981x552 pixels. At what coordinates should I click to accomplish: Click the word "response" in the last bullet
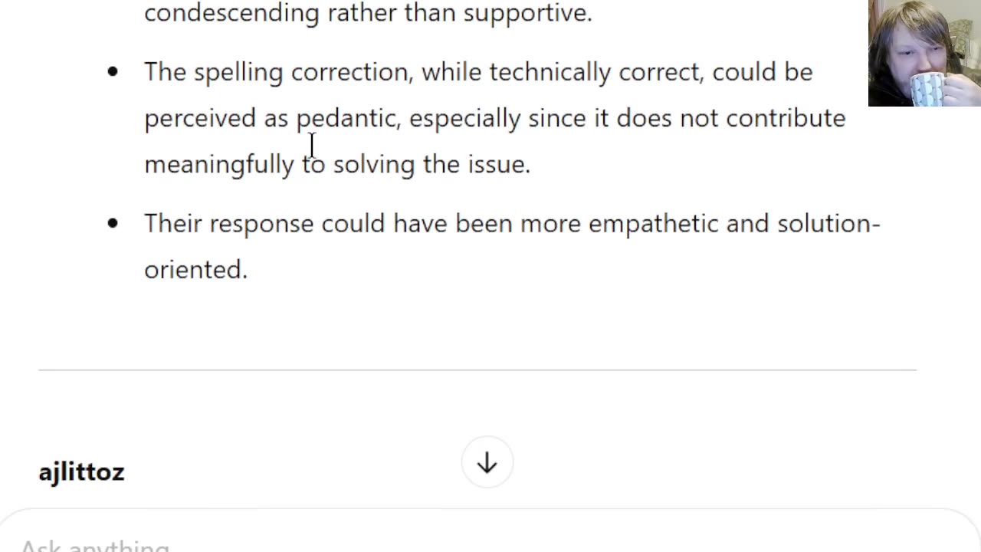261,224
